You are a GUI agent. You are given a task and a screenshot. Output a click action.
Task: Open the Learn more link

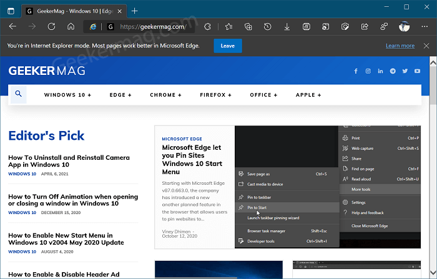pyautogui.click(x=400, y=46)
